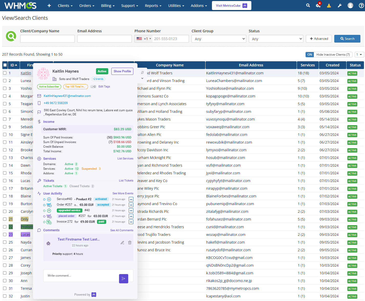
Task: Click the orange download updates icon
Action: coord(329,5)
